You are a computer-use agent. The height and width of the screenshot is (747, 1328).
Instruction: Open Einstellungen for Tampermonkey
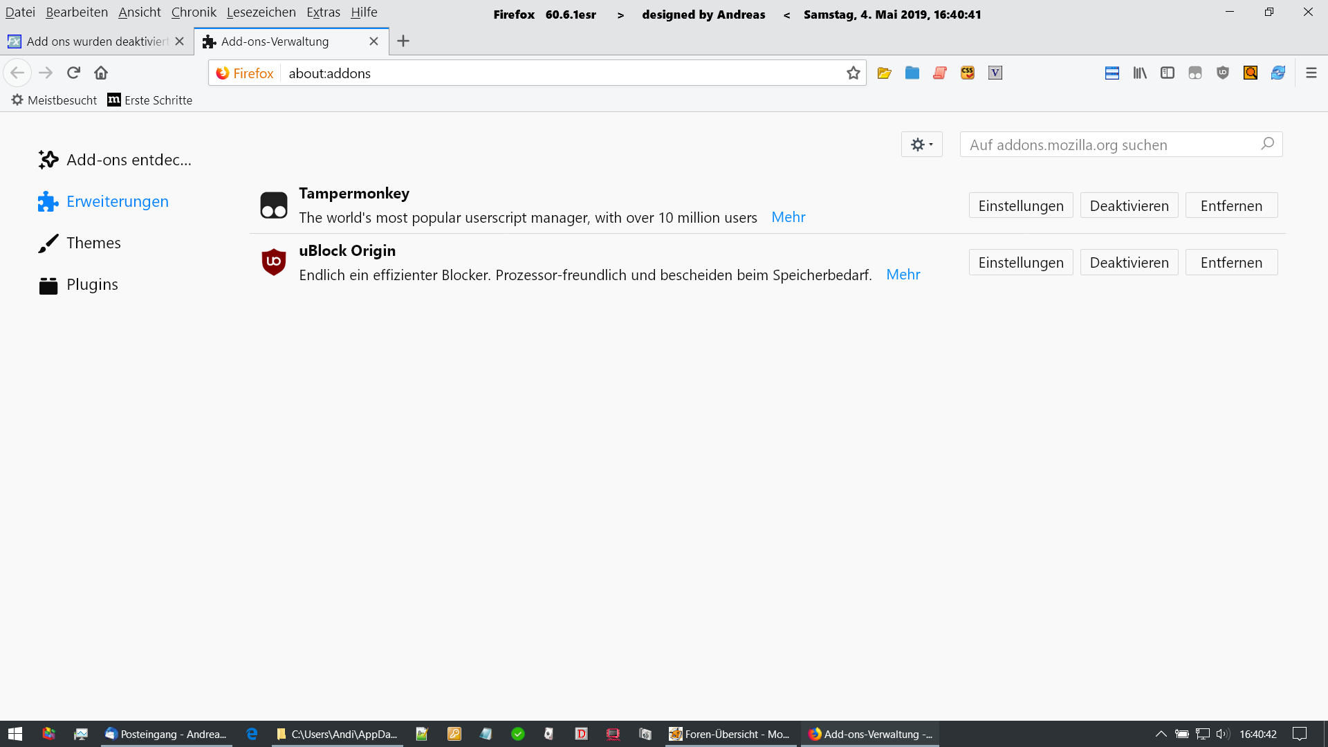pyautogui.click(x=1020, y=206)
